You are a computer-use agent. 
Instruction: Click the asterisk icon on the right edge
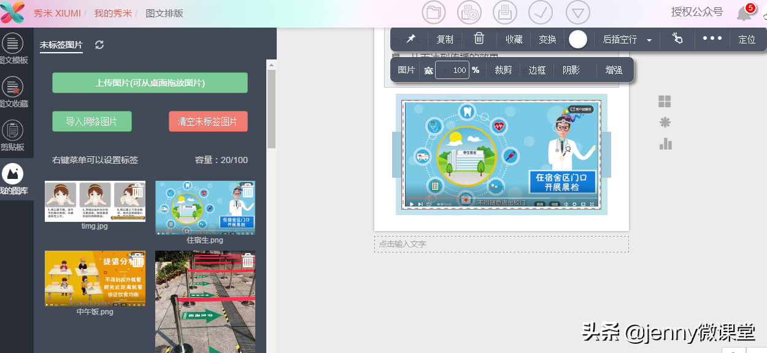(665, 123)
